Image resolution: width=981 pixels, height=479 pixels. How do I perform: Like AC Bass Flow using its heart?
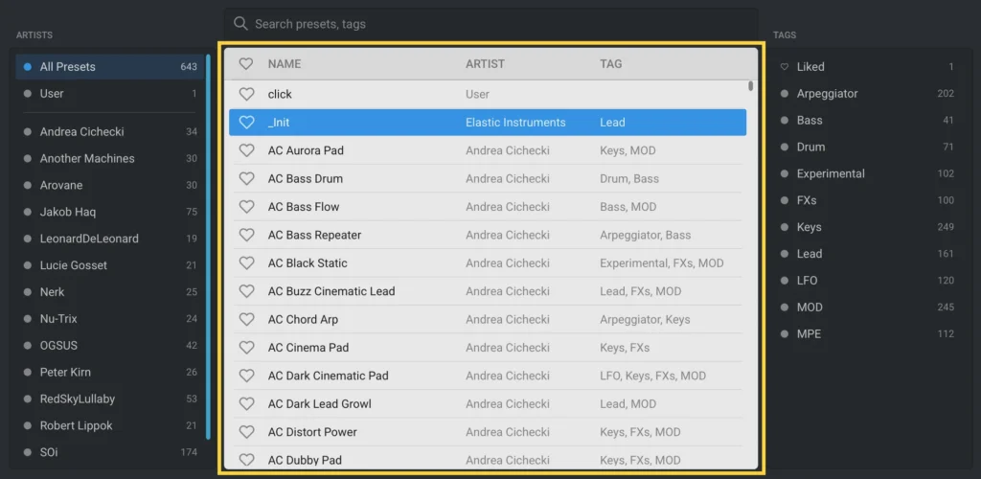[x=246, y=207]
